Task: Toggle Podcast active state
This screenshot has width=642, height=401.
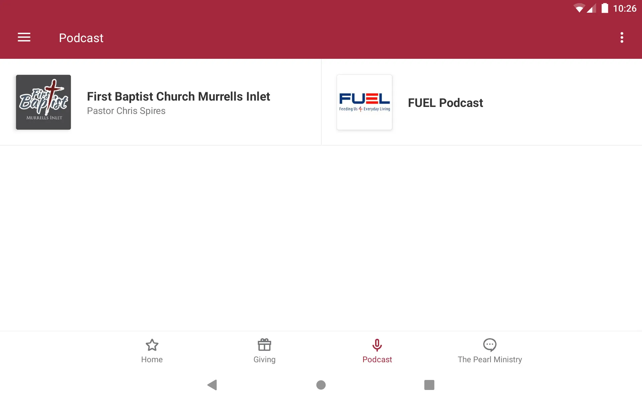Action: click(x=377, y=351)
